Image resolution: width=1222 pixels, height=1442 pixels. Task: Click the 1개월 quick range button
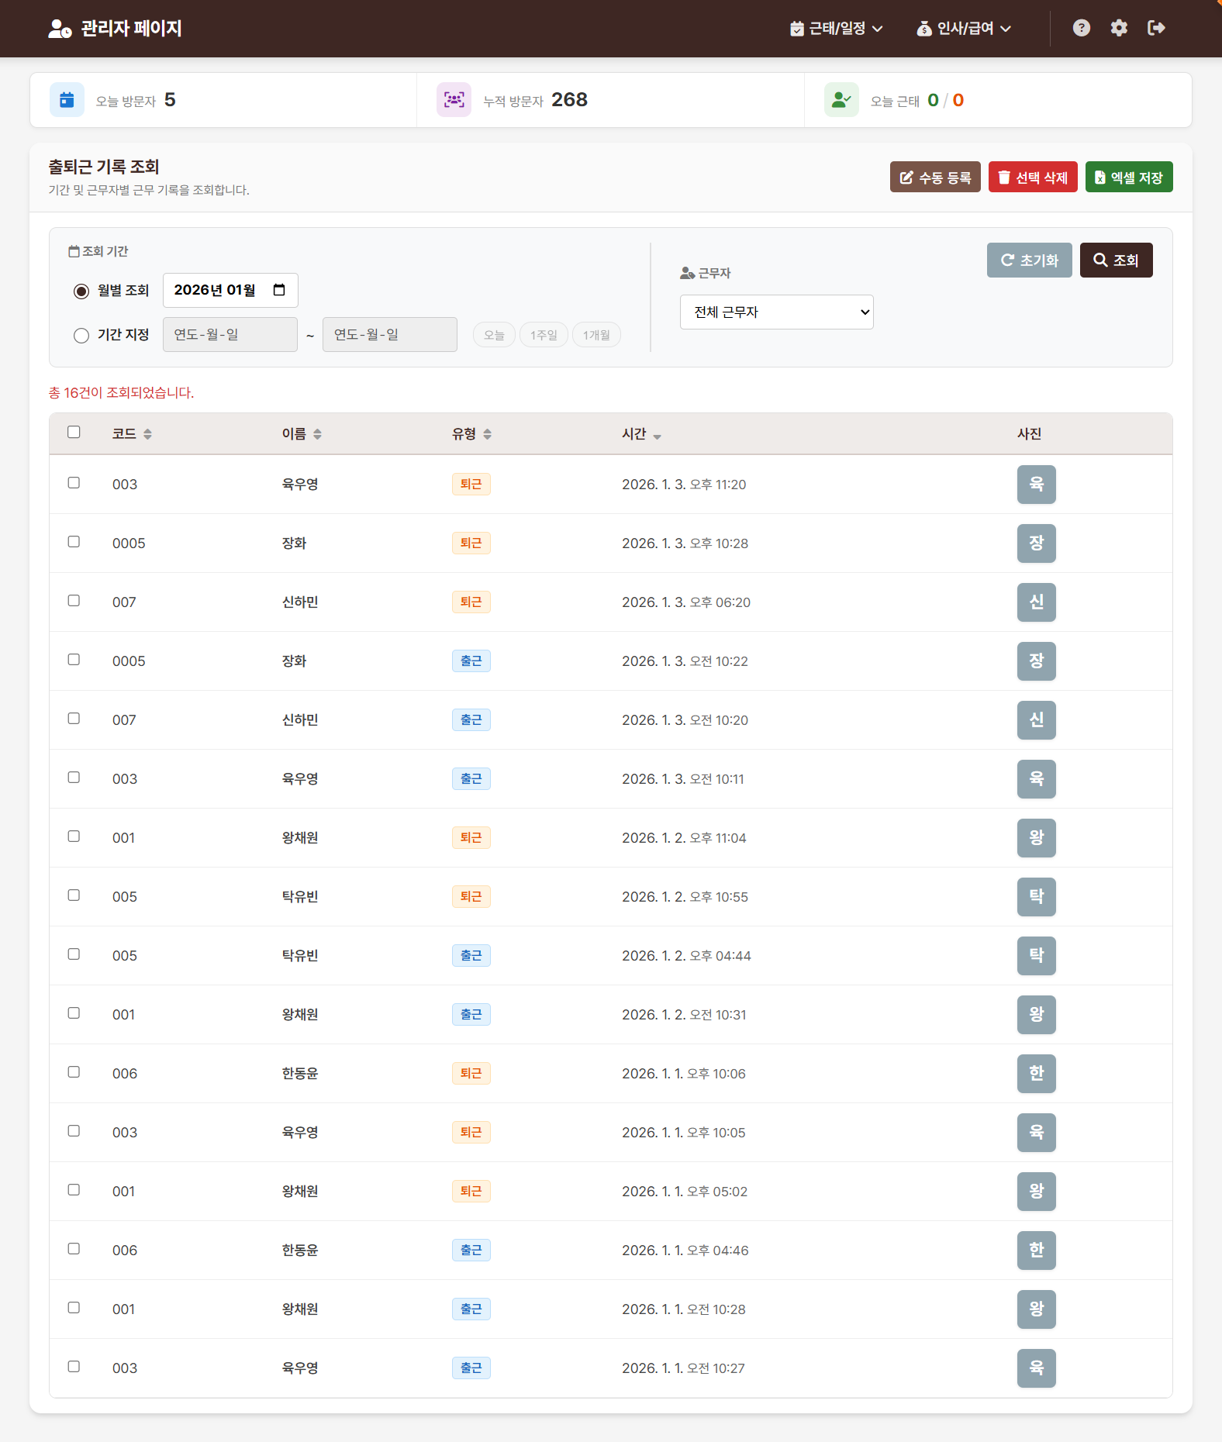pos(596,335)
